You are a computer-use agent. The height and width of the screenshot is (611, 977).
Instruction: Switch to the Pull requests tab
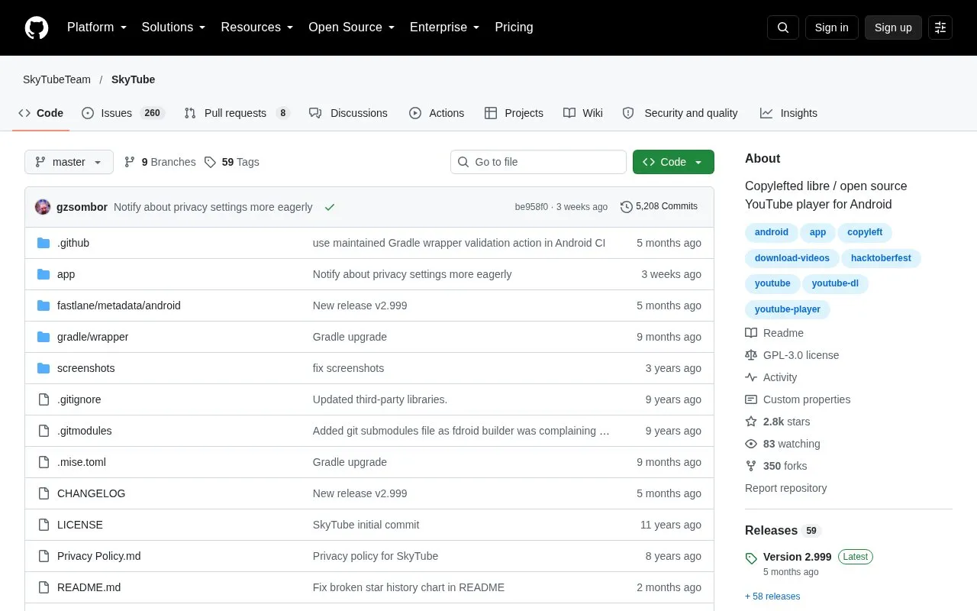pos(237,113)
